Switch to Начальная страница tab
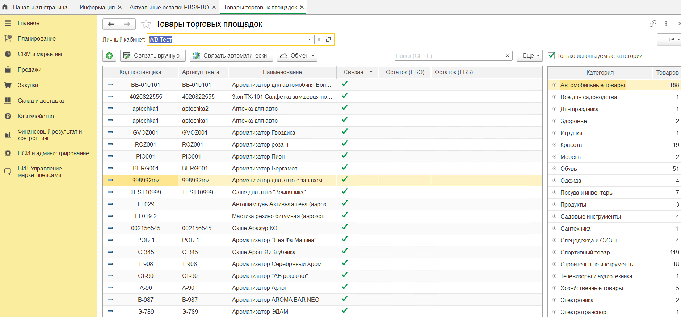This screenshot has height=317, width=681. (37, 7)
